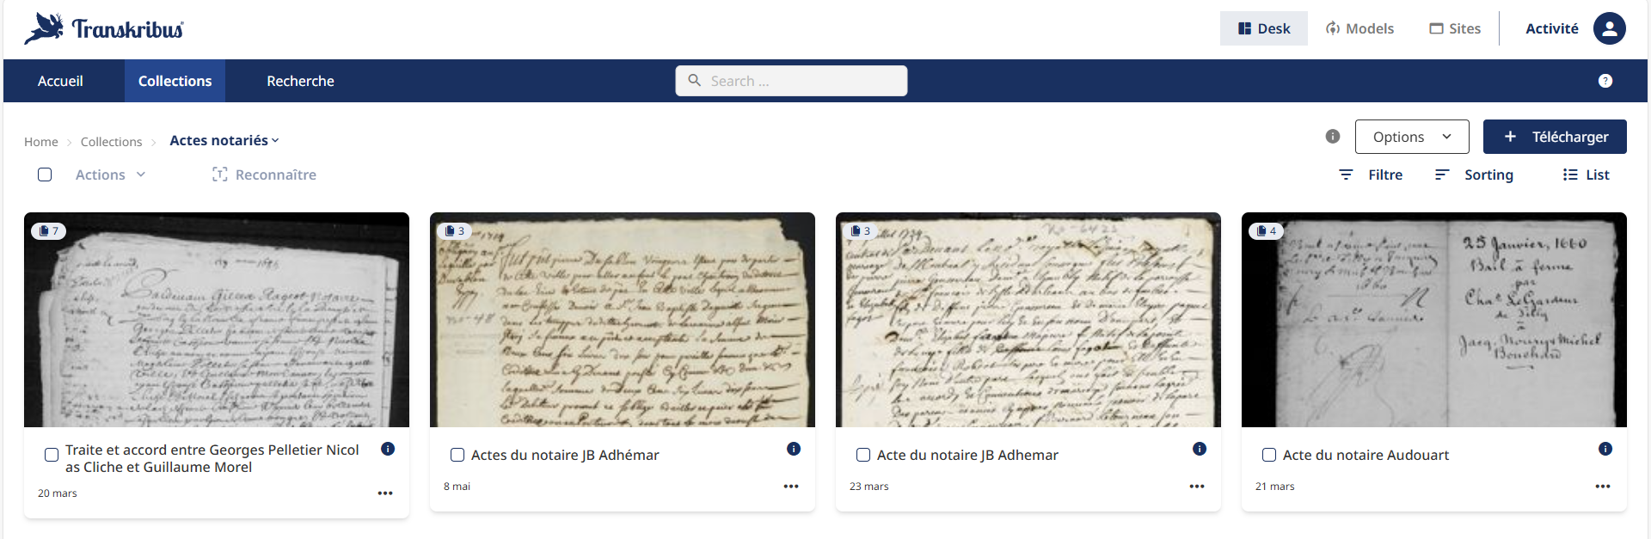This screenshot has width=1651, height=539.
Task: Open thumbnail of 25 Janvier 1660 document
Action: click(1434, 320)
